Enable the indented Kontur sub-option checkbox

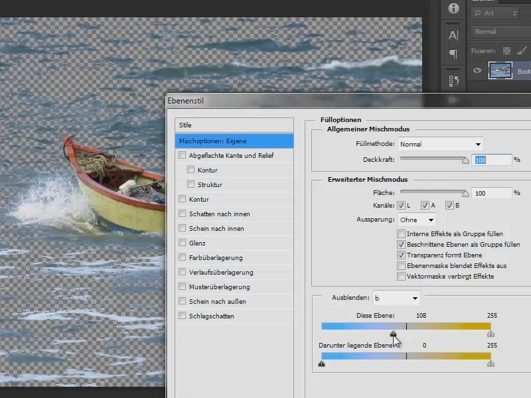click(191, 170)
